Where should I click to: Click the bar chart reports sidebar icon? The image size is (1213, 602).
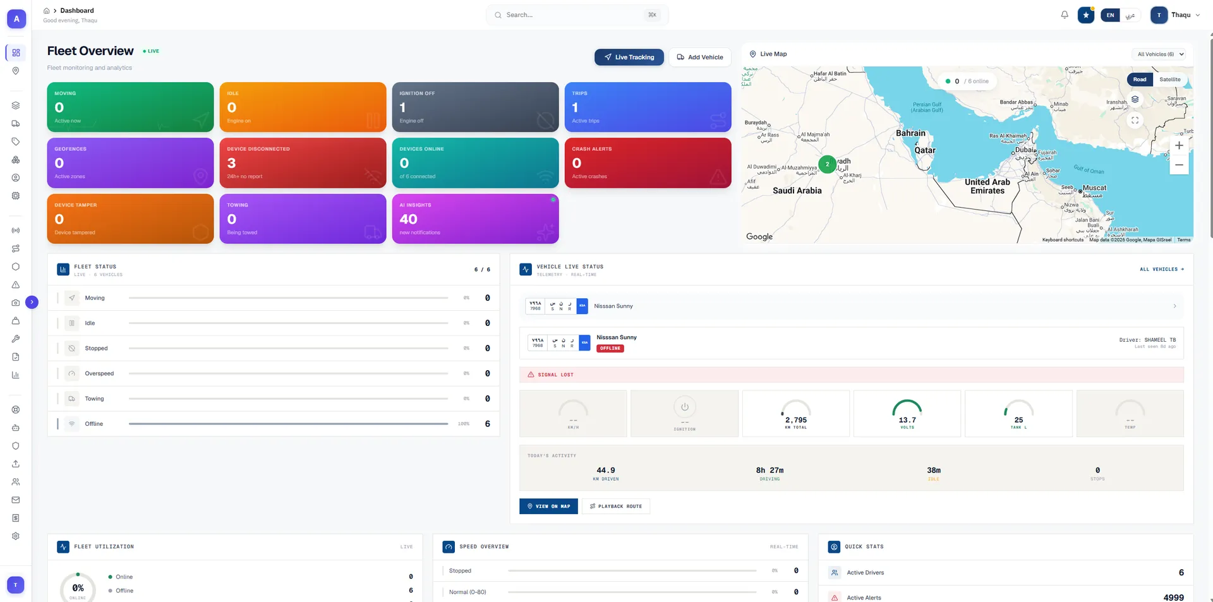tap(16, 375)
